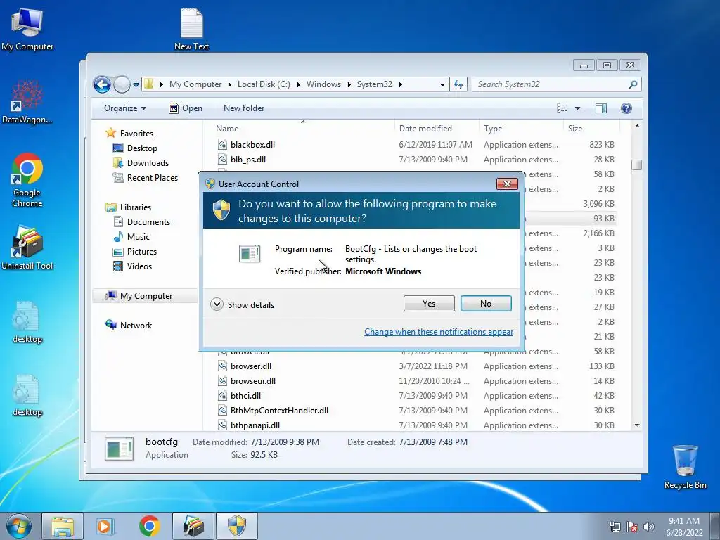Screen dimensions: 720x540
Task: Select My Computer in navigation pane
Action: click(x=139, y=296)
